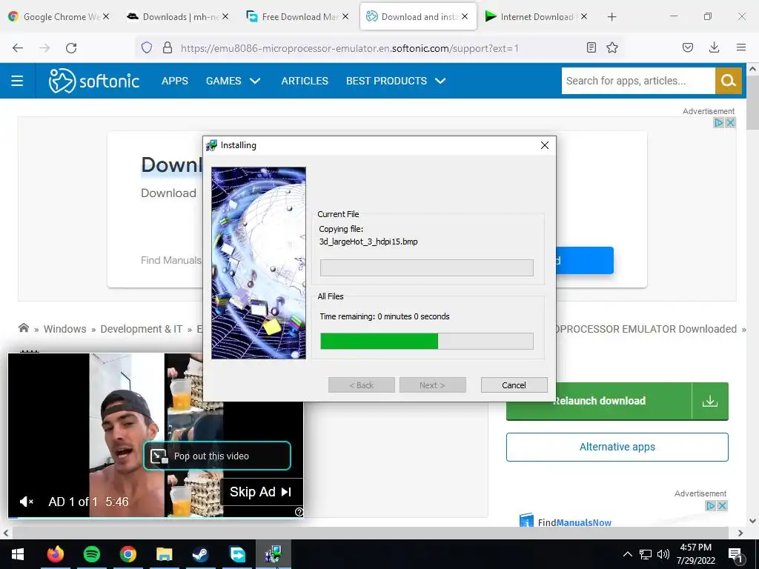Open volume control tray icon

tap(663, 554)
